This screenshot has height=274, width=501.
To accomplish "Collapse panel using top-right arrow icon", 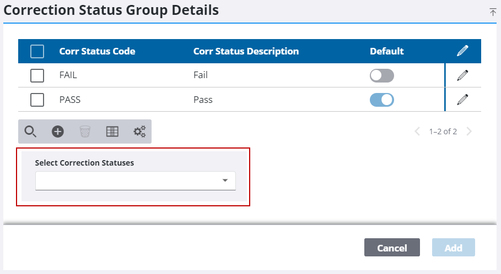I will (493, 12).
